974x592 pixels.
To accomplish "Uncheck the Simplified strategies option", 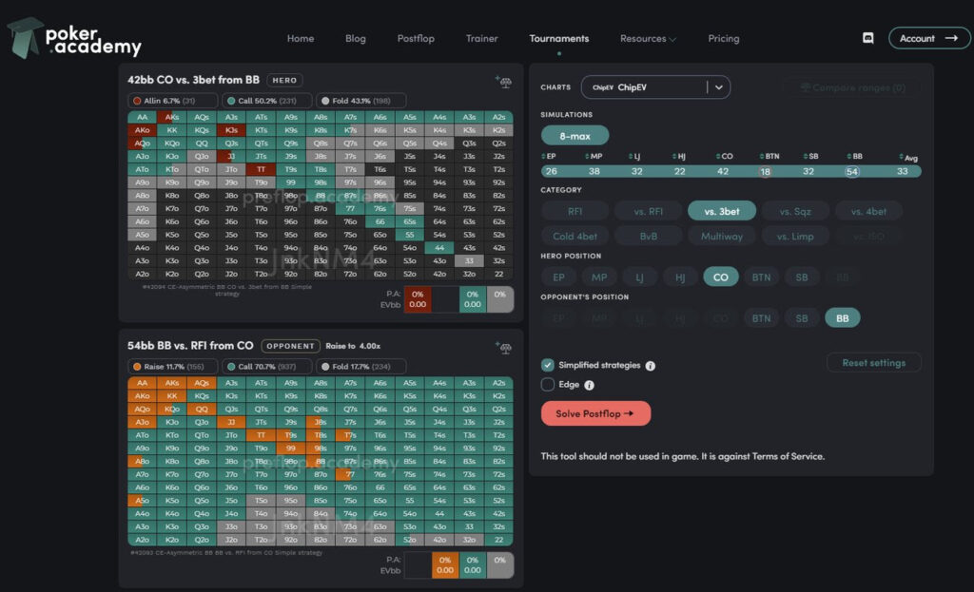I will 546,363.
